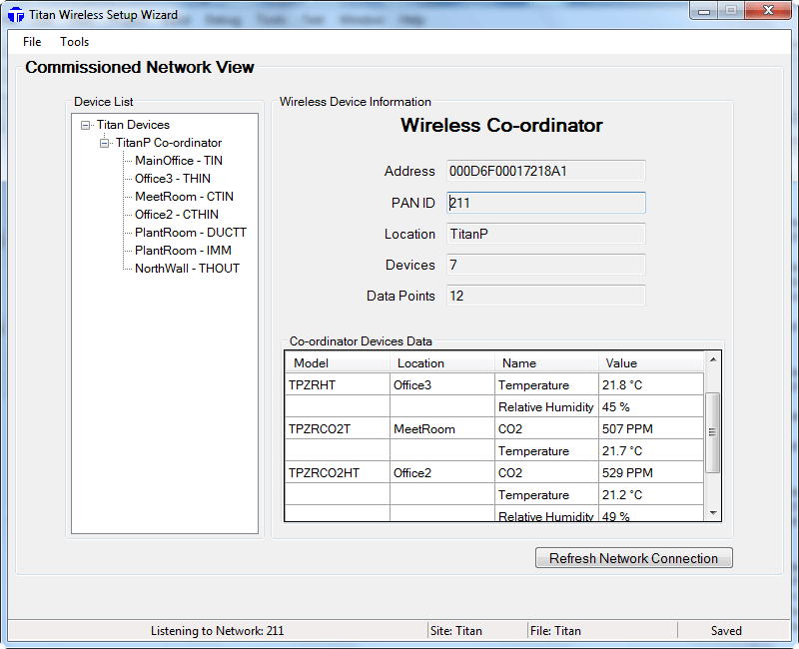This screenshot has height=649, width=799.
Task: Click the Address field
Action: point(545,171)
